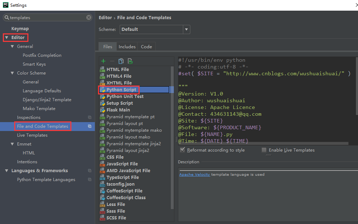Viewport: 358px width, 224px height.
Task: Collapse the Emmet node
Action: (x=12, y=144)
